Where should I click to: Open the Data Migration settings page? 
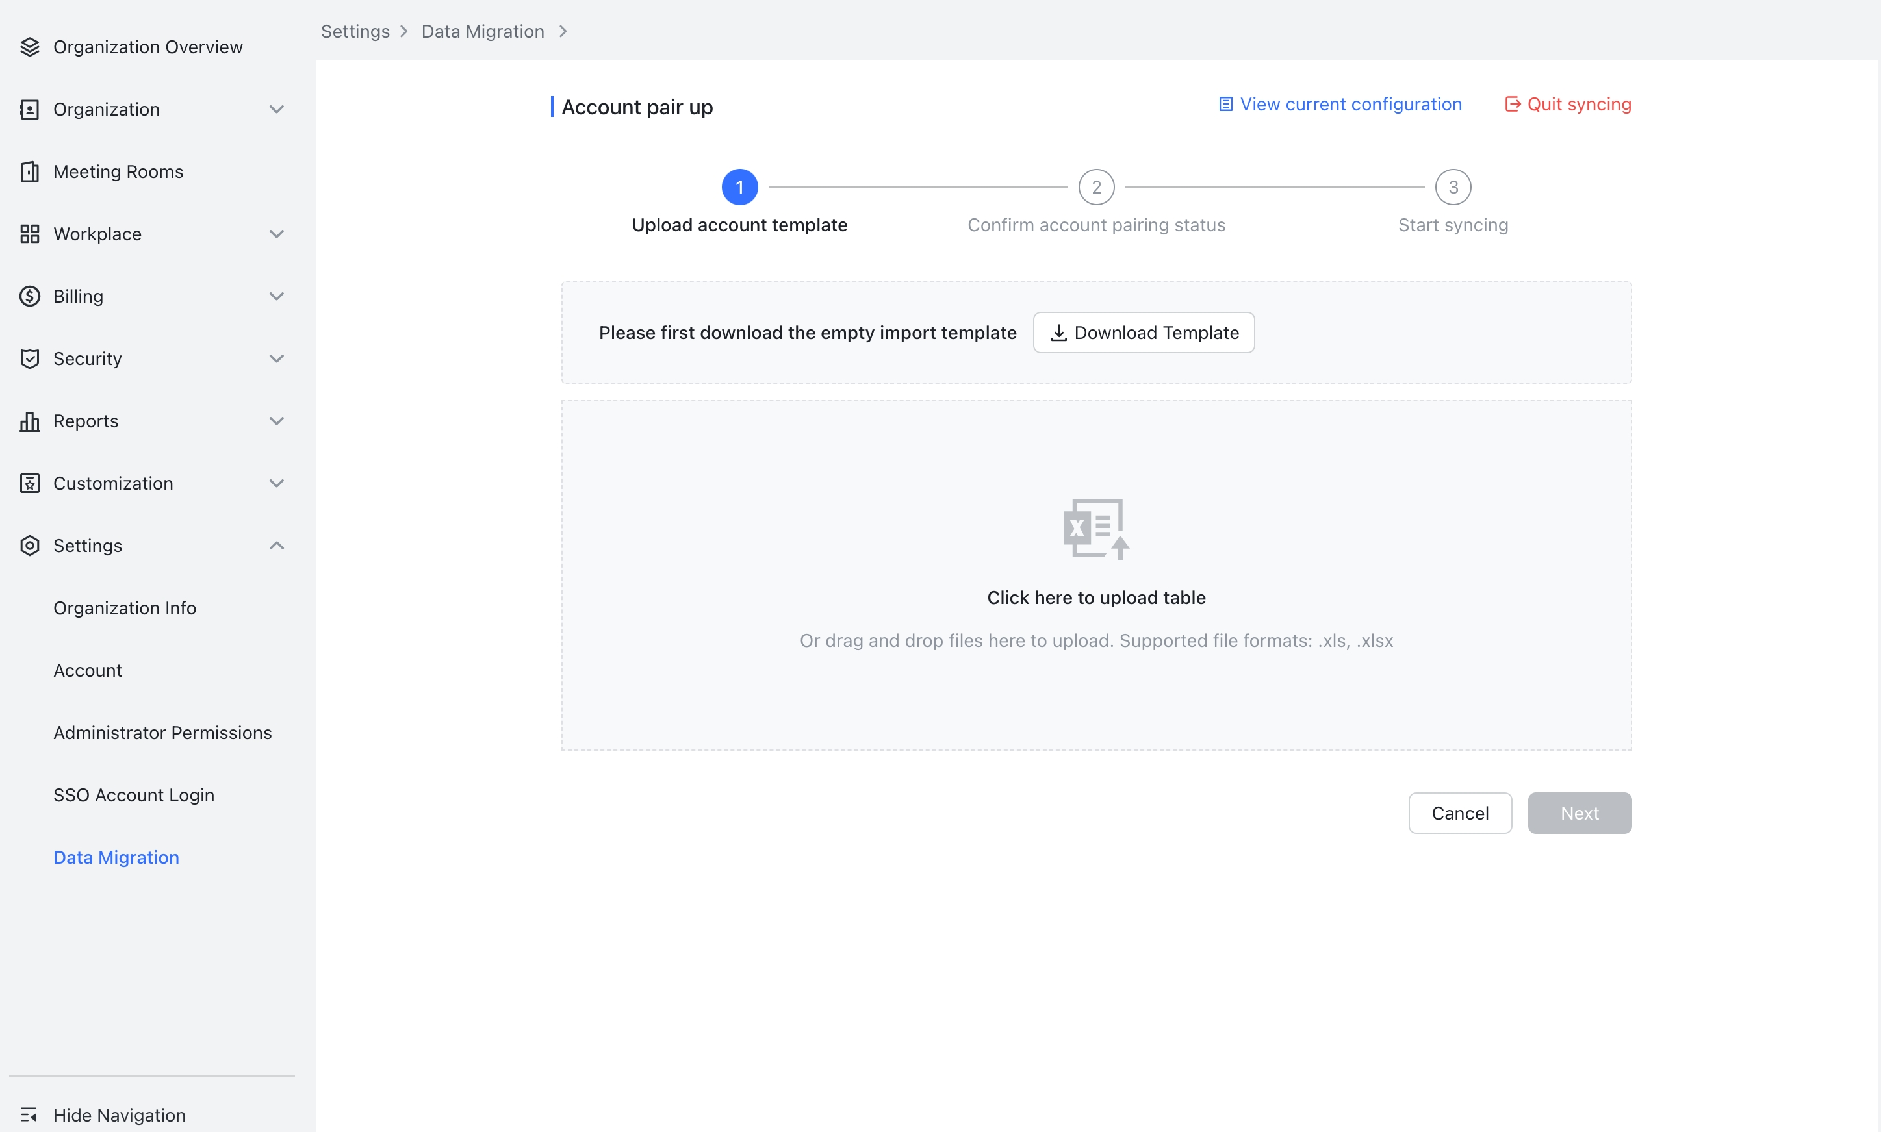(x=115, y=857)
